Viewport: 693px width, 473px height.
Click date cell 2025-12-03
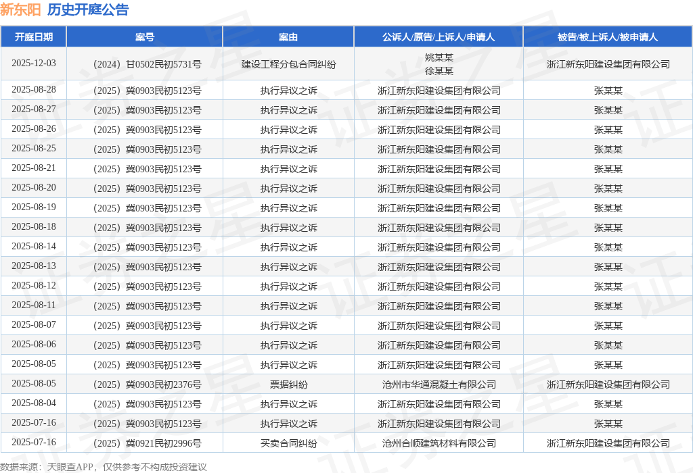(34, 63)
